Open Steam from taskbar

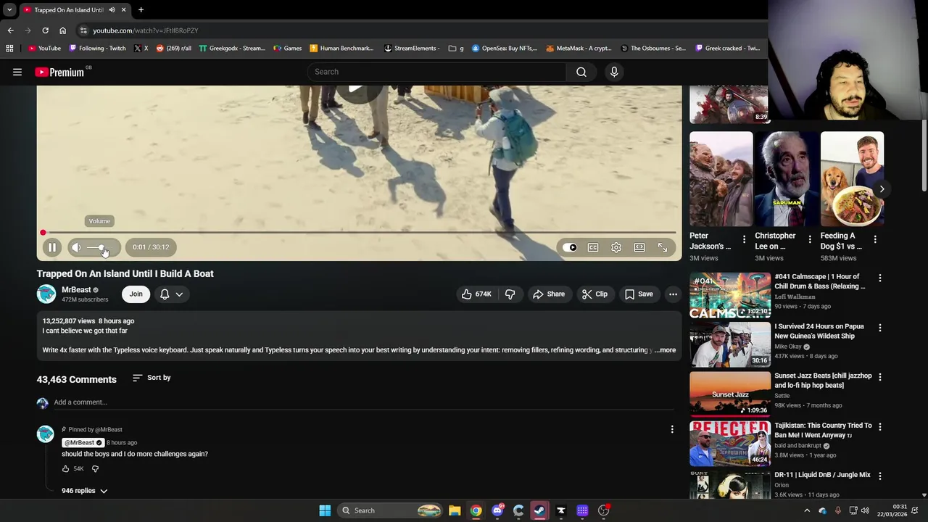539,510
